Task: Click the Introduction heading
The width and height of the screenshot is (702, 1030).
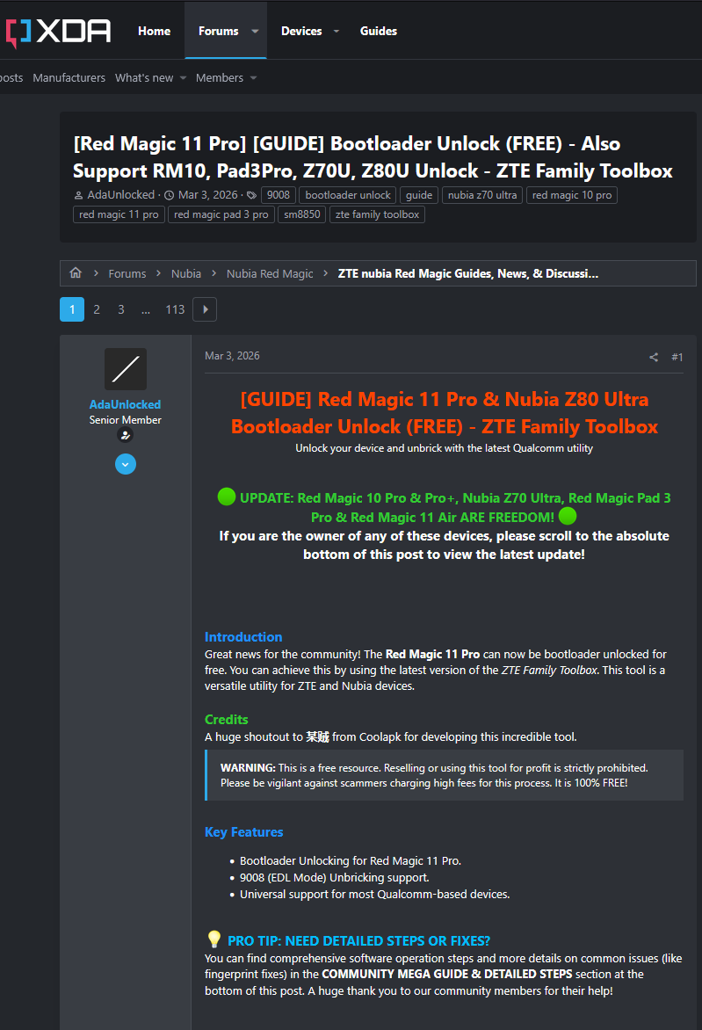Action: 243,636
